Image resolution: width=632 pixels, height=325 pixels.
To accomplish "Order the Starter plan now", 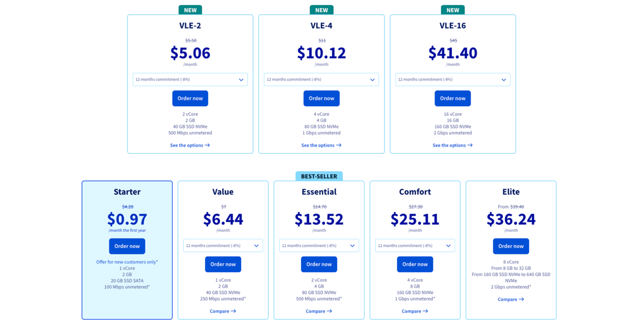I will pyautogui.click(x=127, y=246).
